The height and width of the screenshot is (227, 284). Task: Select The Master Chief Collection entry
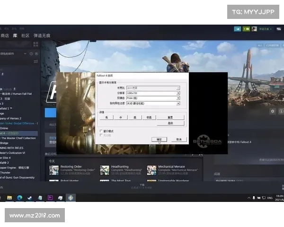click(19, 138)
